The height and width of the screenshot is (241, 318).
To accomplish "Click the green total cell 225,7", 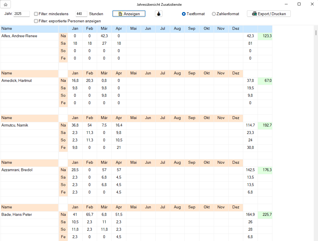I will (265, 215).
